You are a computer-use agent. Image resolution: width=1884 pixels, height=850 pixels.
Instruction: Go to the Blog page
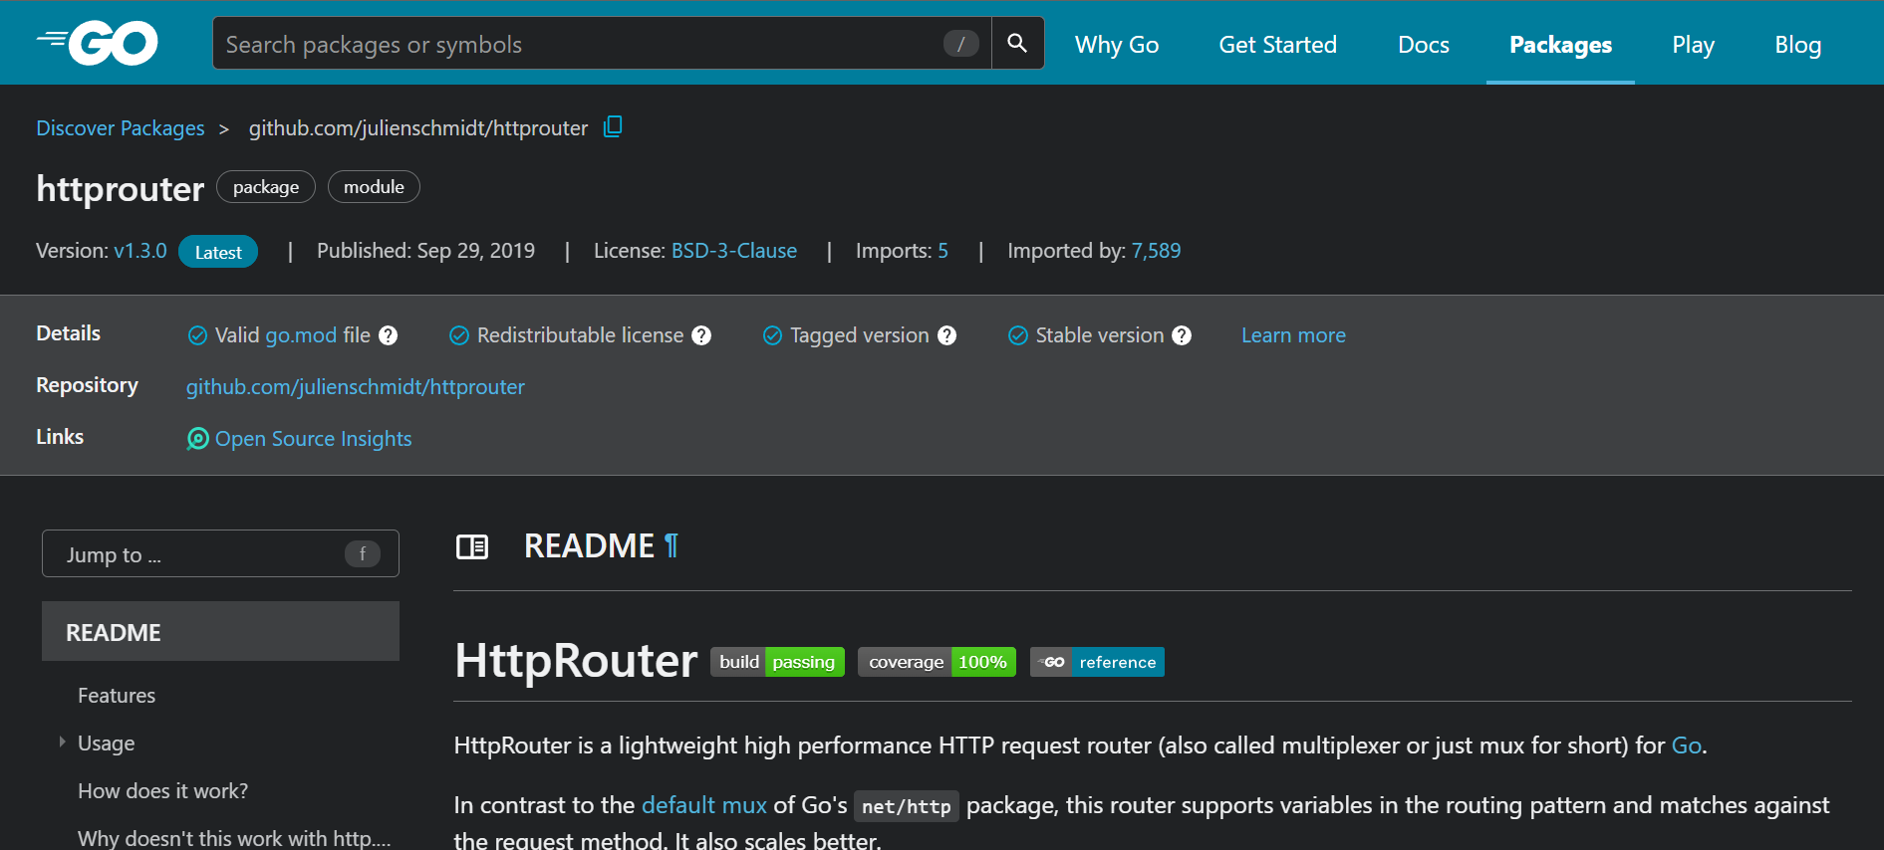(x=1798, y=45)
